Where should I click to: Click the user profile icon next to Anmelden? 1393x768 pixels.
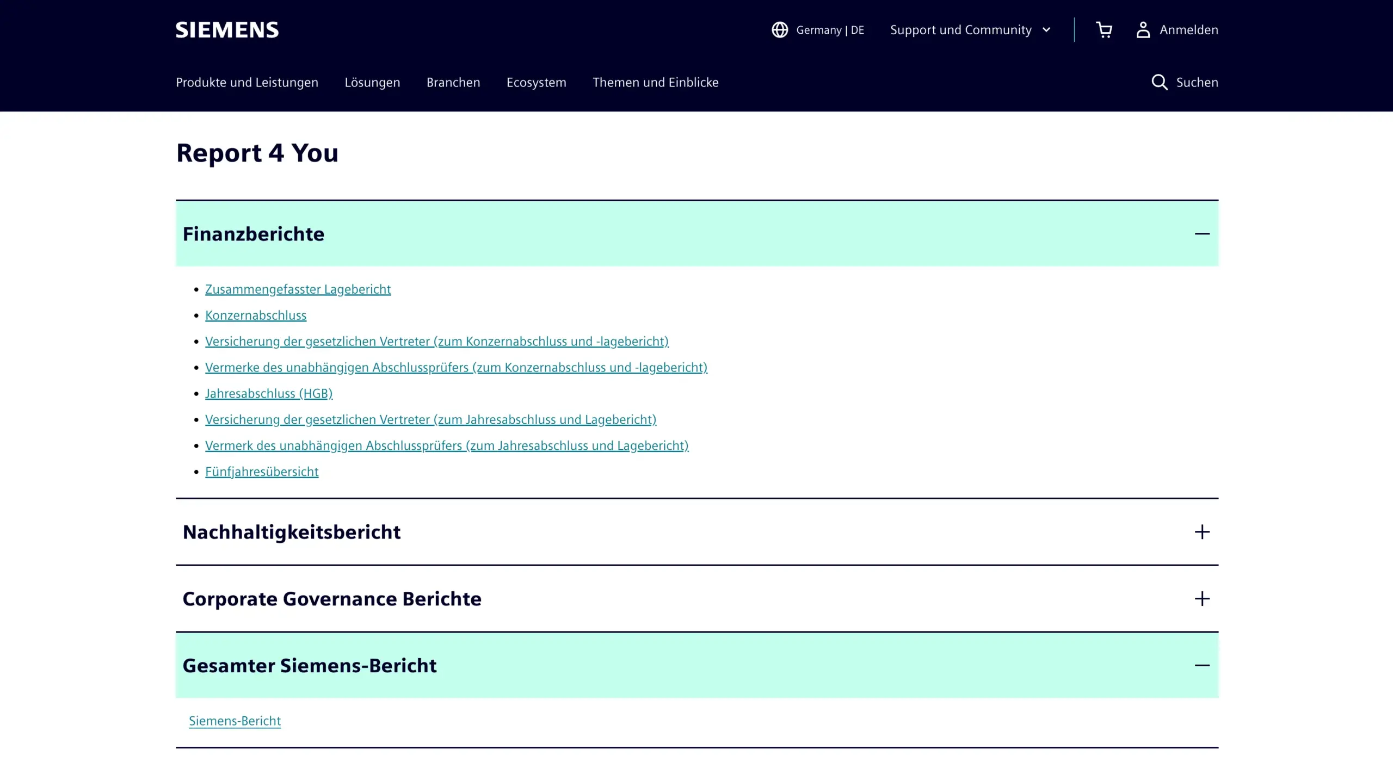(1143, 30)
